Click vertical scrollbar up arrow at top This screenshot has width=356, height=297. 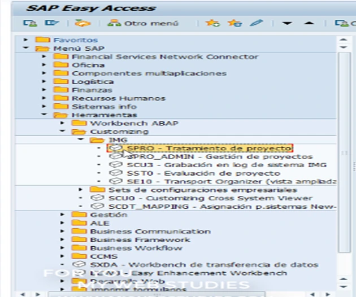[344, 40]
